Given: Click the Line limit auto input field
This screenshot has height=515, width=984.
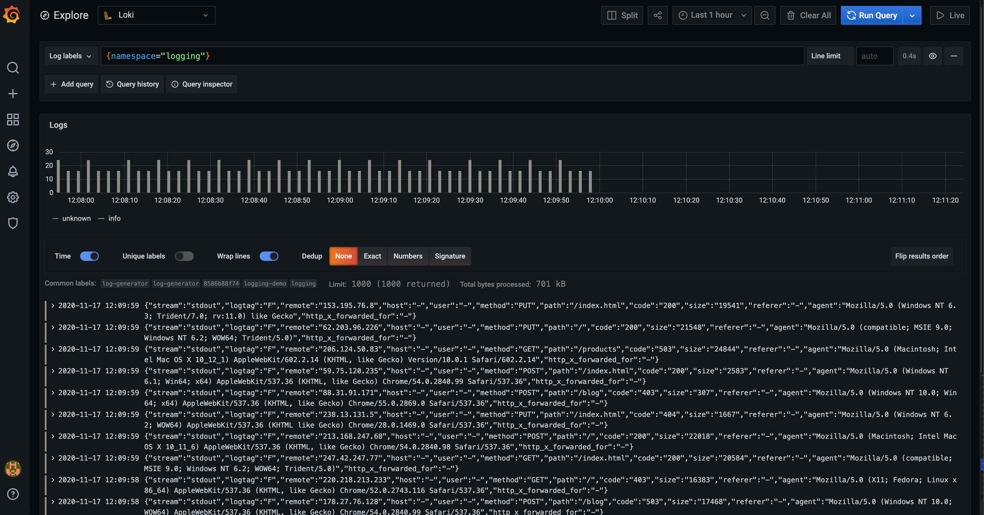Looking at the screenshot, I should (x=874, y=56).
